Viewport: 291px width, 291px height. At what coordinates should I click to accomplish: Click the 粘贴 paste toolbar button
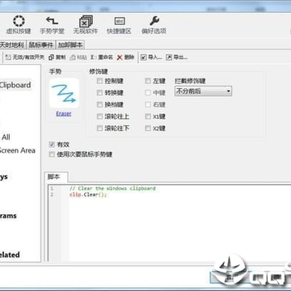pos(78,57)
